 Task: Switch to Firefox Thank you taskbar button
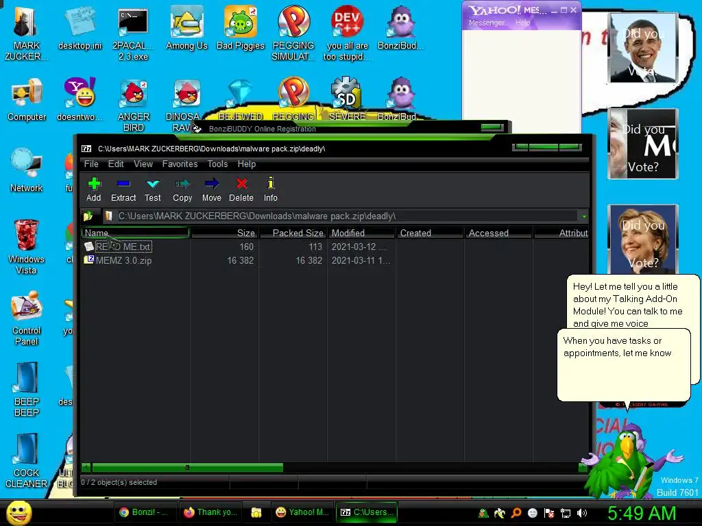[211, 512]
